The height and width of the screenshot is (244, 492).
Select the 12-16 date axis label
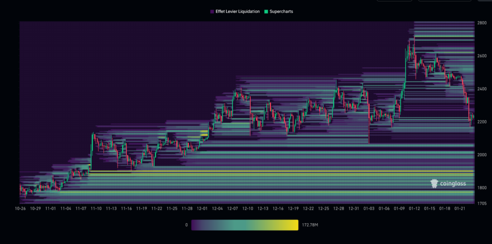278,208
